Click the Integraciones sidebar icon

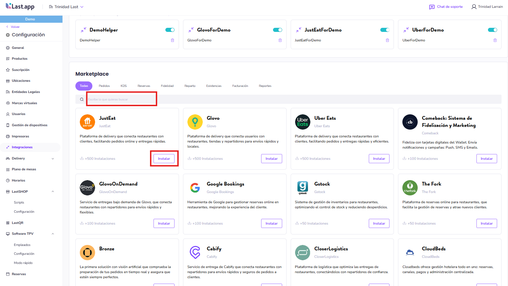(8, 147)
